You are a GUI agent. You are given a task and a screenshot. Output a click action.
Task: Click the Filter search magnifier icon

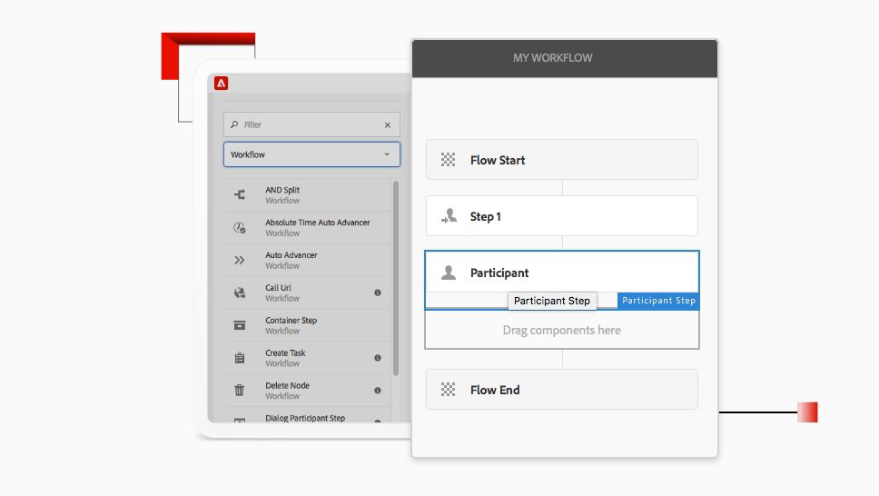pyautogui.click(x=234, y=124)
